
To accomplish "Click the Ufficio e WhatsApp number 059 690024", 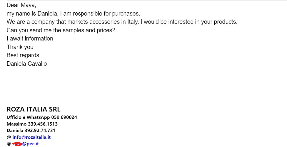I will pos(64,117).
